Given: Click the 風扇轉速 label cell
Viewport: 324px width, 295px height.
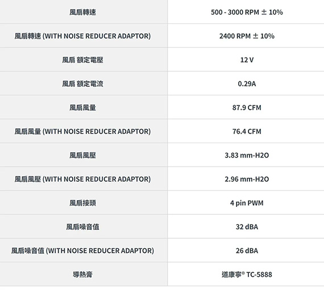Looking at the screenshot, I should (82, 12).
